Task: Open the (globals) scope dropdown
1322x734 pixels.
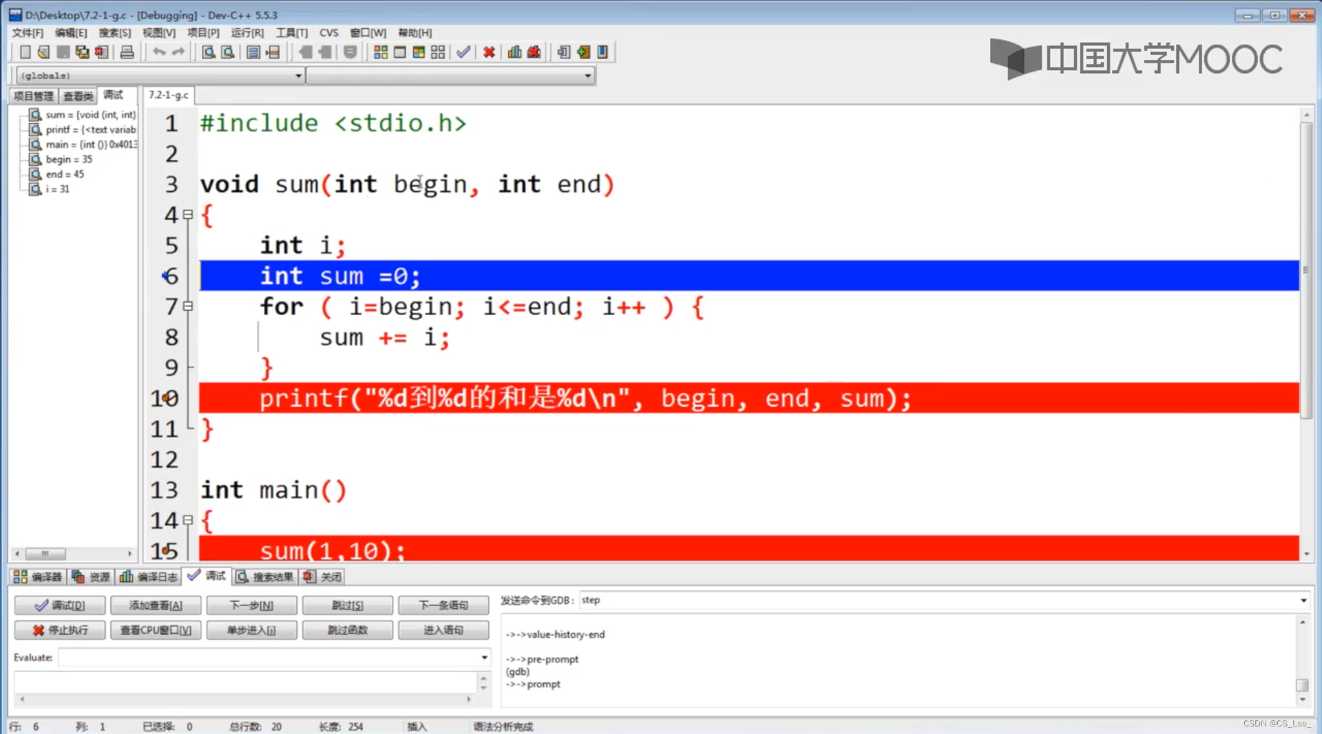Action: coord(298,76)
